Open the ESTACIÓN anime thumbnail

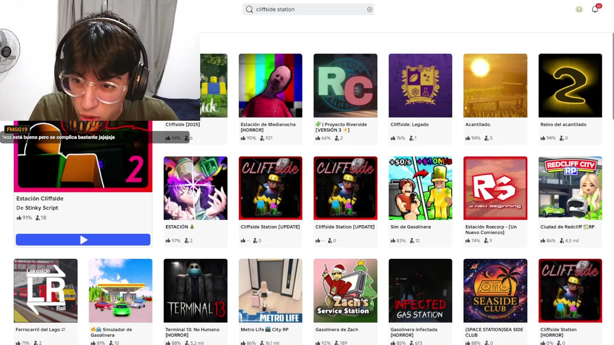click(x=195, y=188)
